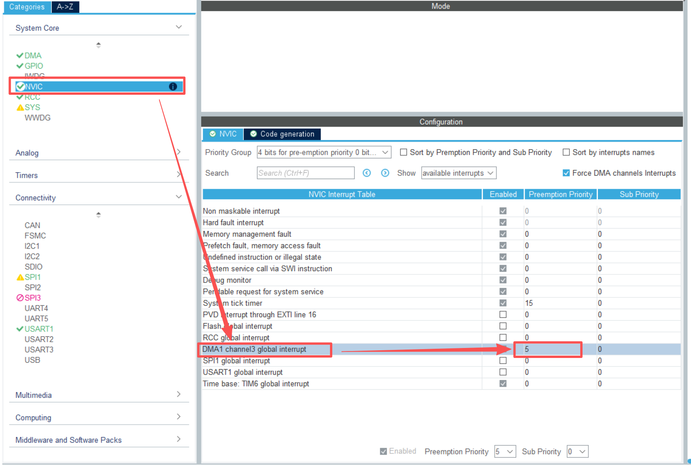Screen dimensions: 691x465
Task: Expand the Computing category
Action: click(98, 417)
